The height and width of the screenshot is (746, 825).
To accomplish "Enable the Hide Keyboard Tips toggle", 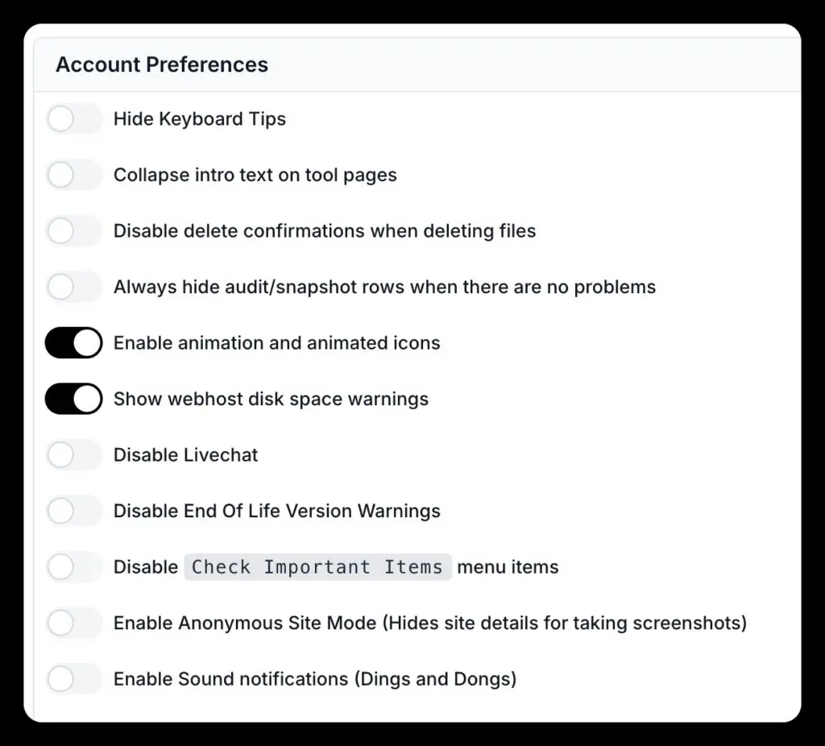I will pyautogui.click(x=73, y=118).
